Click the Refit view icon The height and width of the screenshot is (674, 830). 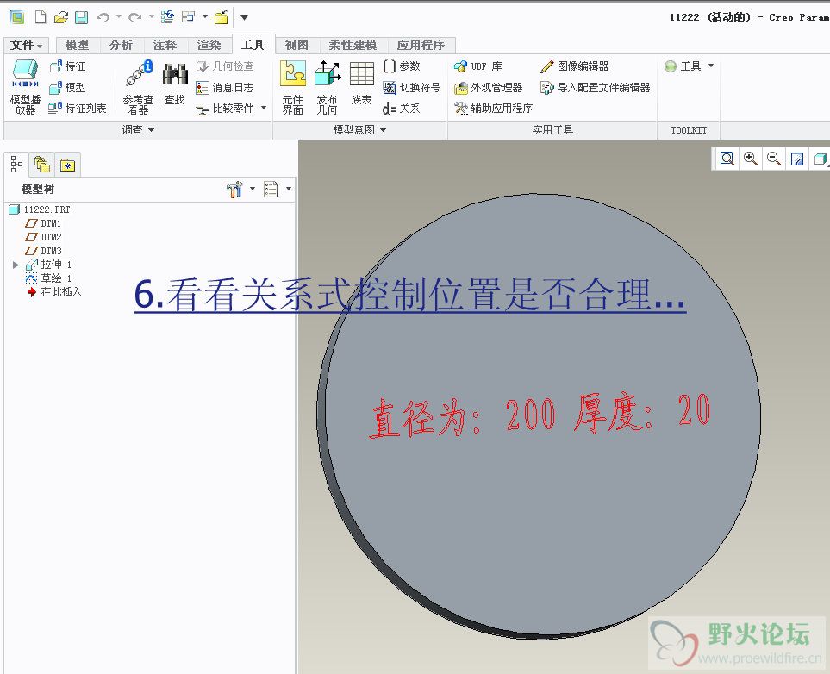[x=727, y=159]
